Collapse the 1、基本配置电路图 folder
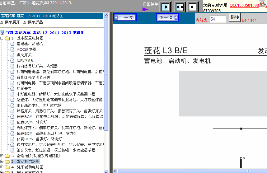Image resolution: width=267 pixels, height=173 pixels. [2, 38]
